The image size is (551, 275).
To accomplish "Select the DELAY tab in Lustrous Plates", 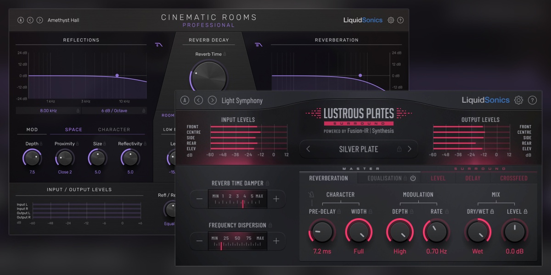I will 473,178.
